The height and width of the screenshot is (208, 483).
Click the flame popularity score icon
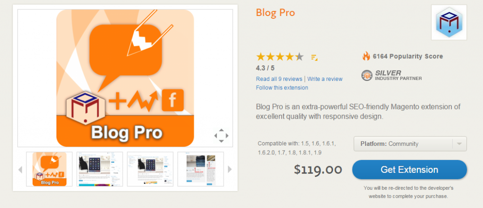click(x=366, y=56)
